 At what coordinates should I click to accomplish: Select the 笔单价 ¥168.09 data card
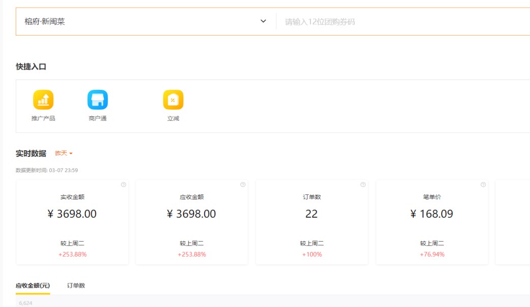[x=432, y=222]
